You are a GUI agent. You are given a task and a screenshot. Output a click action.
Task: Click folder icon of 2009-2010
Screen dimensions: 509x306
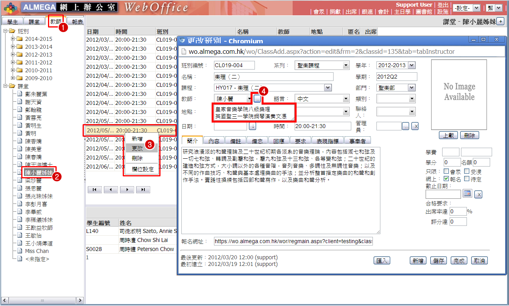pos(20,78)
